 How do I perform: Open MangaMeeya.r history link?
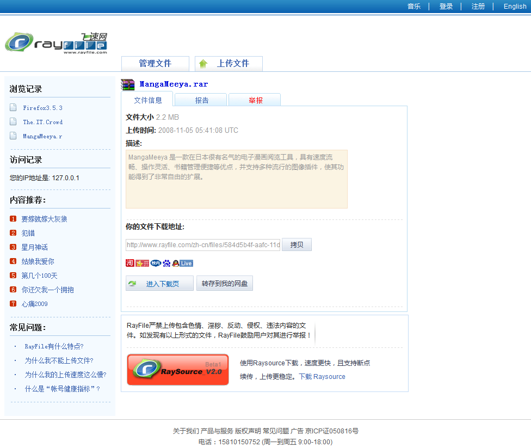(42, 136)
